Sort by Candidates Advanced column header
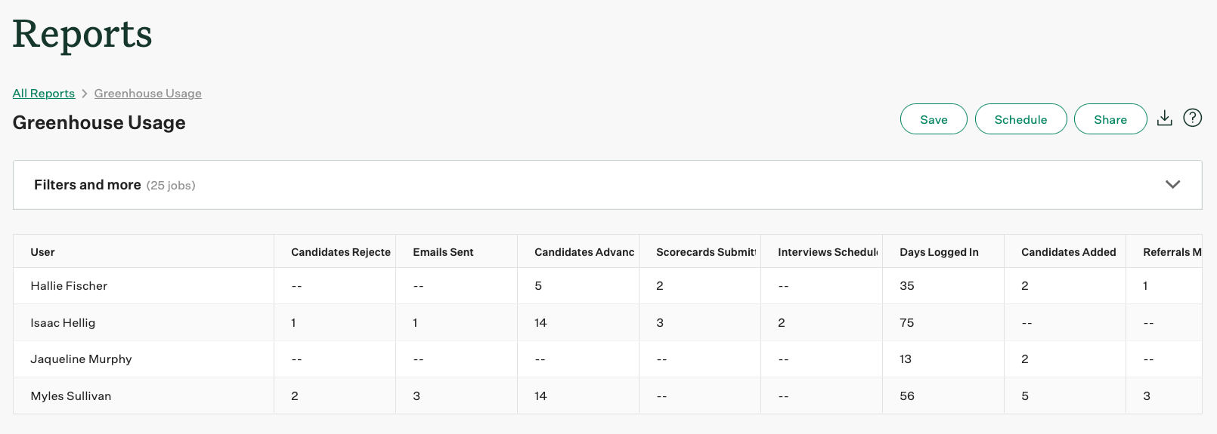Image resolution: width=1217 pixels, height=434 pixels. pos(584,252)
